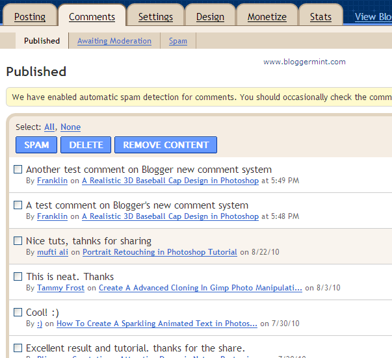
Task: Click 'Nice tuts, tahnks for sharing' comment text
Action: [x=88, y=241]
